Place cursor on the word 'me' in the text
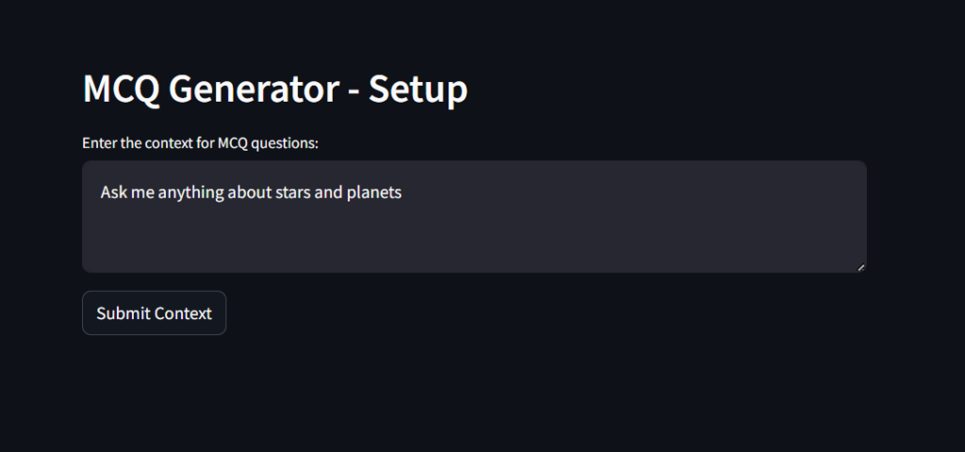Image resolution: width=965 pixels, height=452 pixels. (x=143, y=192)
